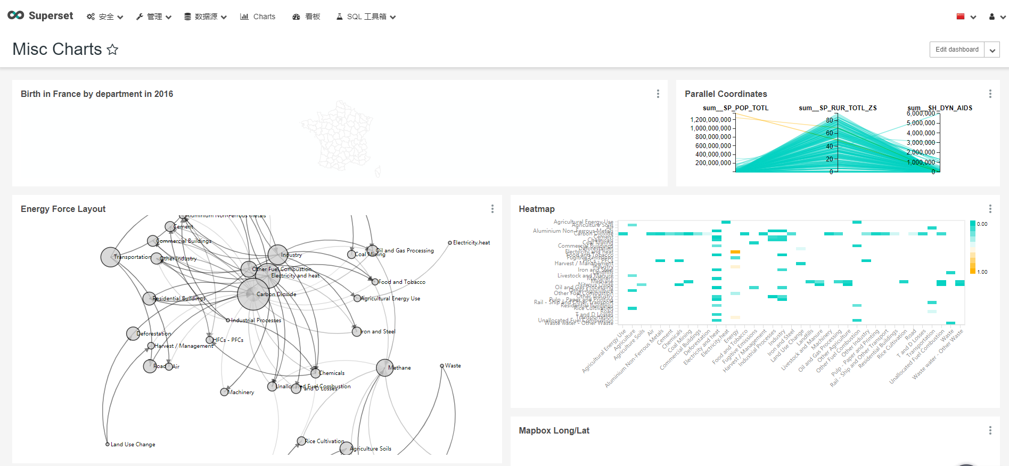Click the Rice Cultivation node

[301, 441]
